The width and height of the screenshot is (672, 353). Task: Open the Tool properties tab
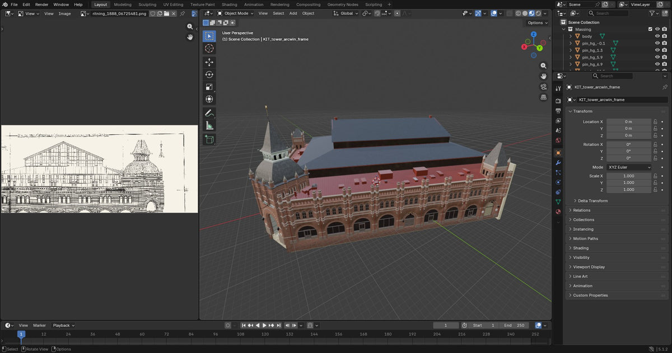click(558, 88)
